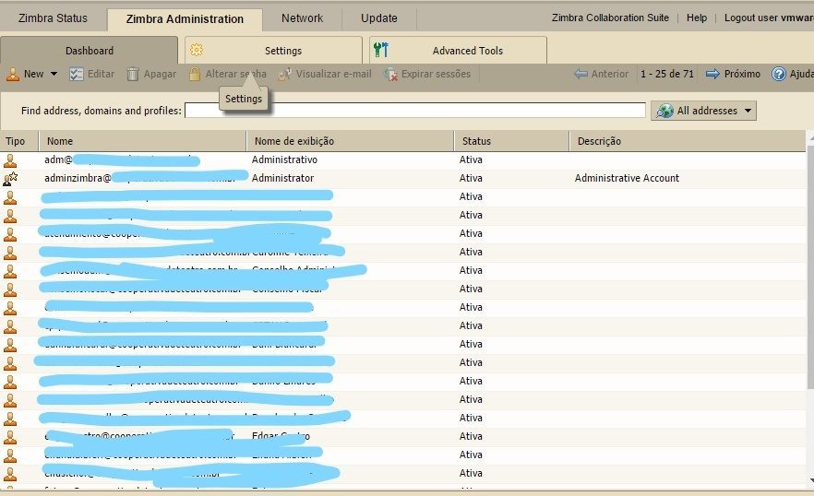814x496 pixels.
Task: Sort by Nome de exibição column header
Action: 350,141
